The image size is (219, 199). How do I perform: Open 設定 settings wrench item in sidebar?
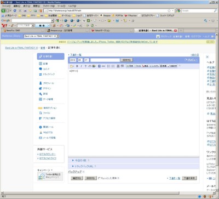point(43,94)
